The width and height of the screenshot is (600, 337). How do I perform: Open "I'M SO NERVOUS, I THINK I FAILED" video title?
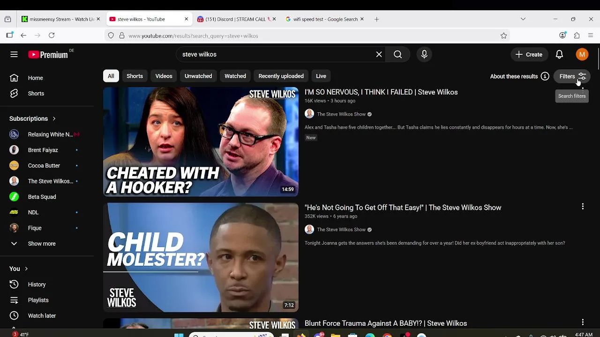pyautogui.click(x=381, y=92)
